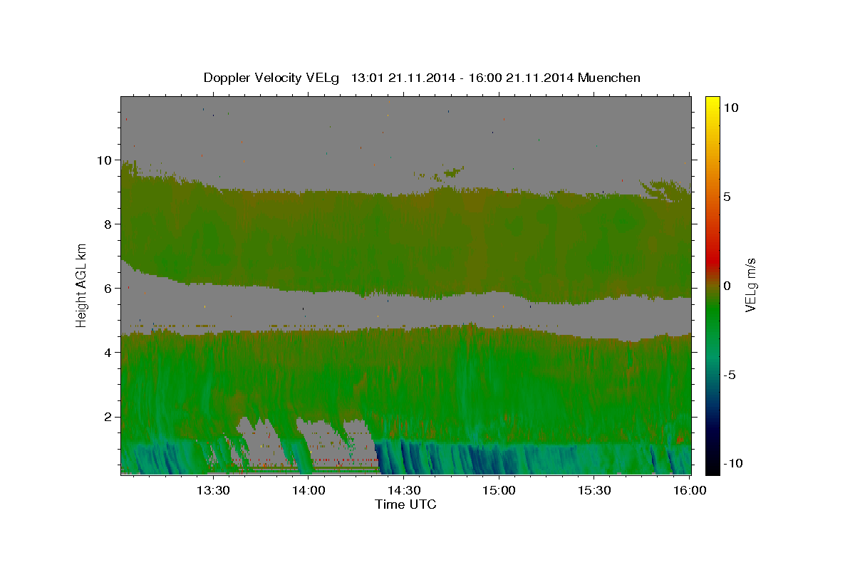Click the 13:30 time tick label
Screen dimensions: 855x570
coord(213,491)
